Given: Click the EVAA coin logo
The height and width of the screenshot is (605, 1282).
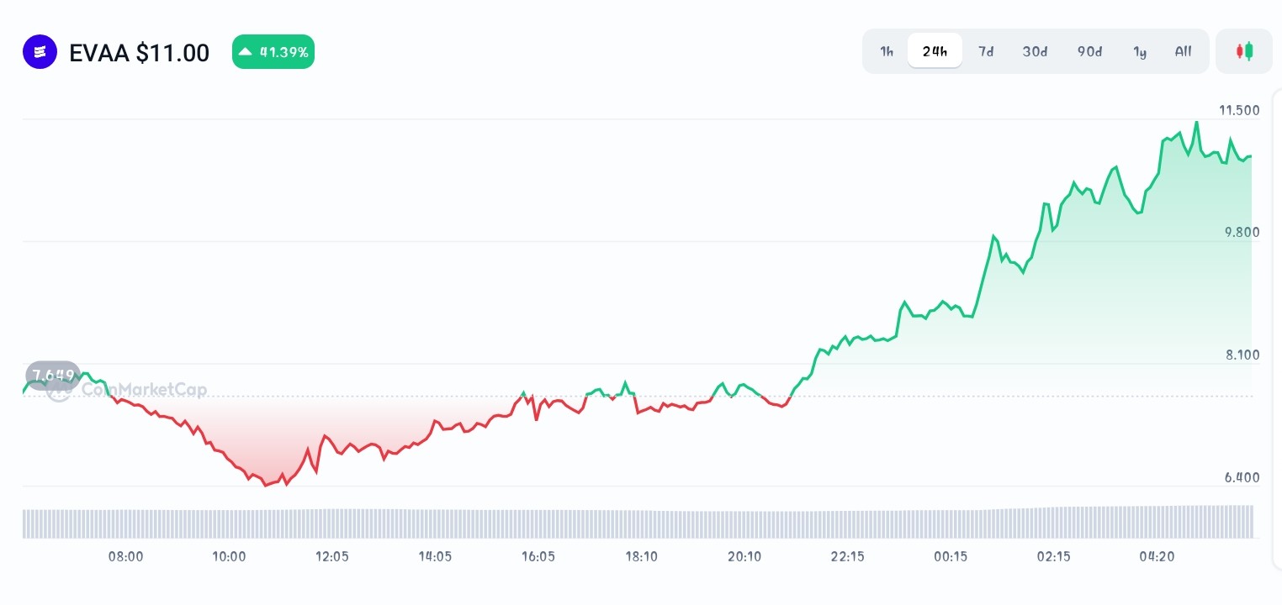Looking at the screenshot, I should (40, 51).
